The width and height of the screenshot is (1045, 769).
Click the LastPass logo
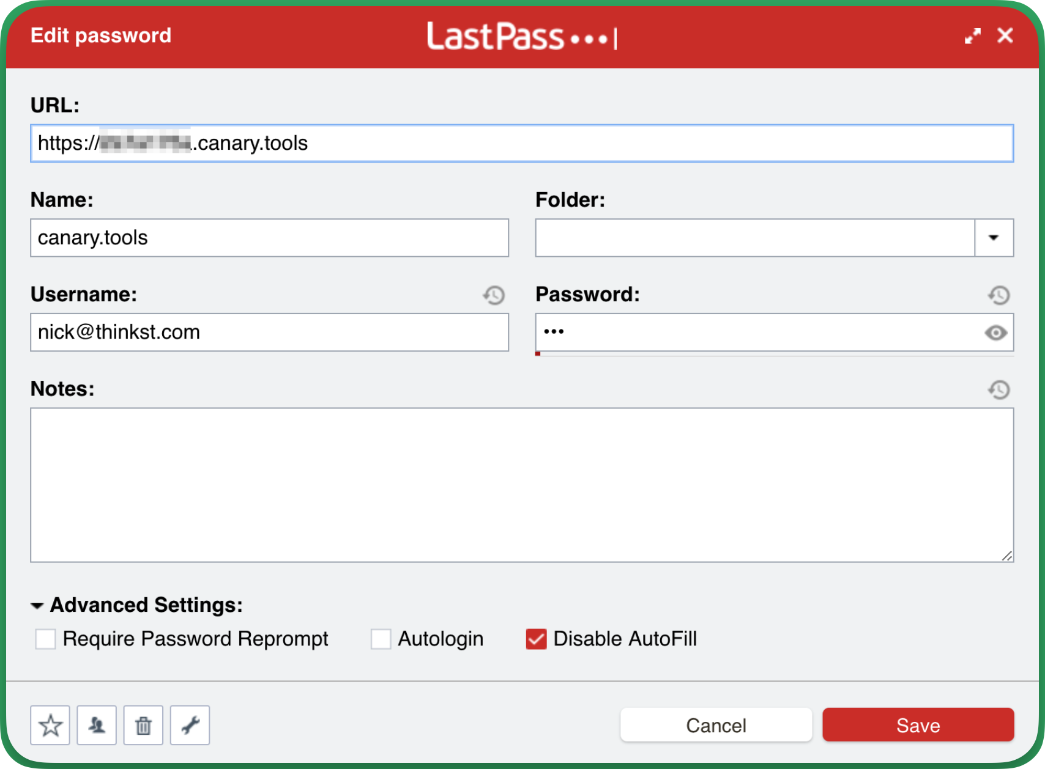tap(522, 36)
